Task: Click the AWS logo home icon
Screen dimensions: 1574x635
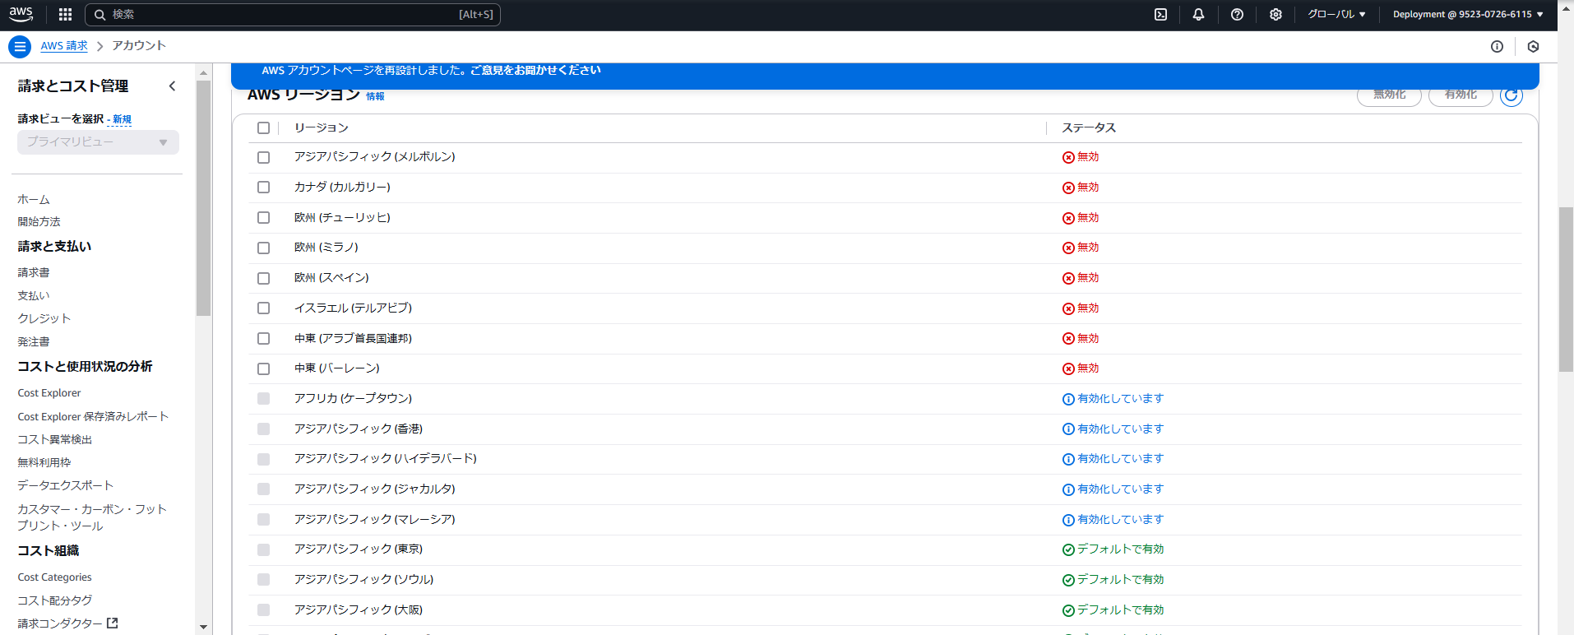Action: pyautogui.click(x=21, y=14)
